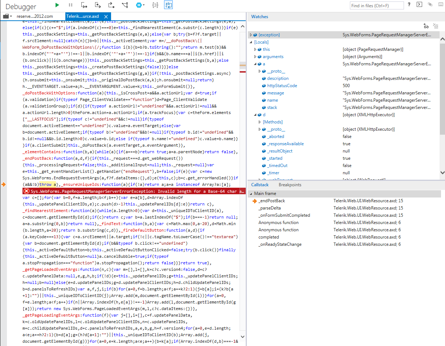The width and height of the screenshot is (445, 346).
Task: Select the 'name' property row
Action: tap(344, 100)
